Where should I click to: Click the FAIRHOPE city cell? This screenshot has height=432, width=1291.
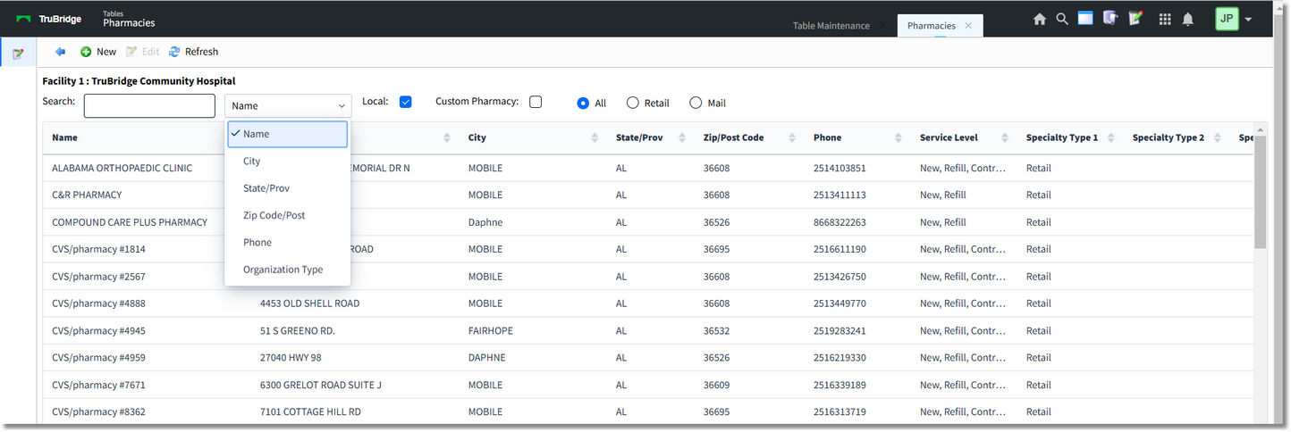(490, 330)
